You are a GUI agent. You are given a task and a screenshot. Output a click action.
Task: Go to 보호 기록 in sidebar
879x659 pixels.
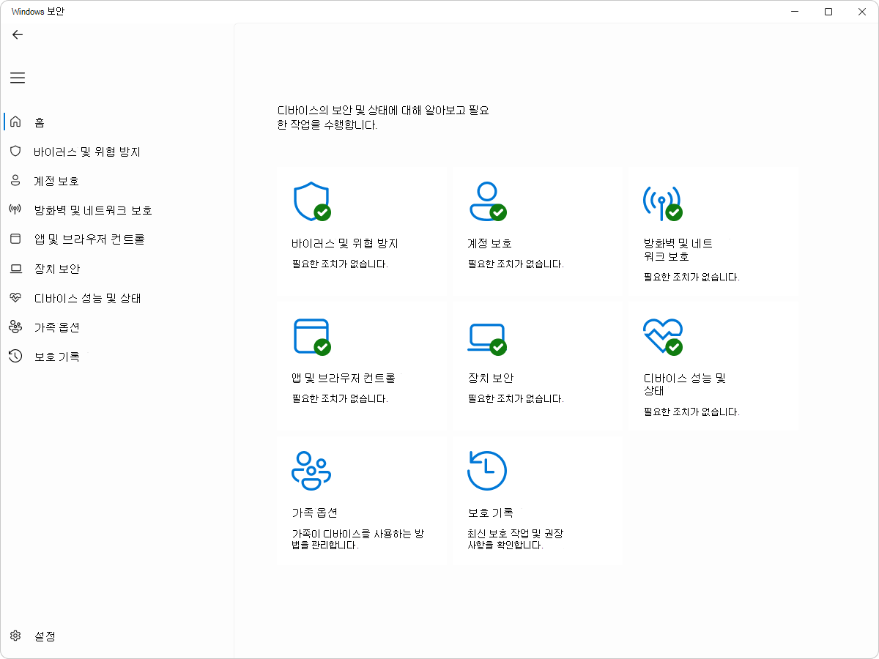(56, 357)
